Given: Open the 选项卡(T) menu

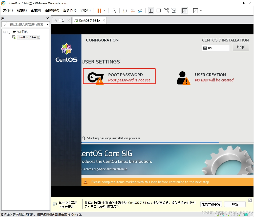Looking at the screenshot, I should click(70, 10).
